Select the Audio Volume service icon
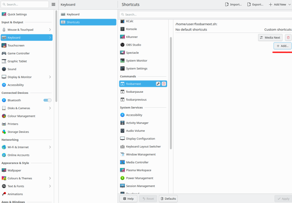The image size is (292, 203). tap(122, 131)
